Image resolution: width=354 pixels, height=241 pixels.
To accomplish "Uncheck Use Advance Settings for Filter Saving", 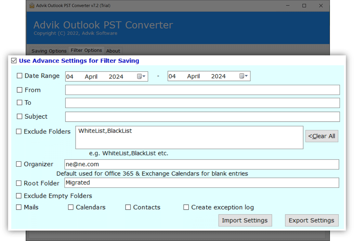I will tap(14, 61).
